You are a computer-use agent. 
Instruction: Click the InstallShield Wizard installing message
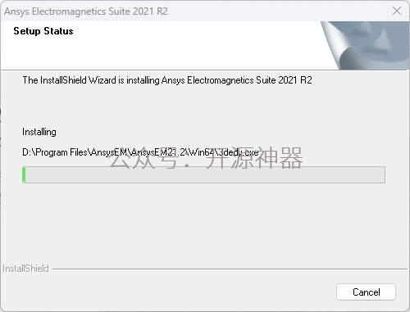pos(167,80)
